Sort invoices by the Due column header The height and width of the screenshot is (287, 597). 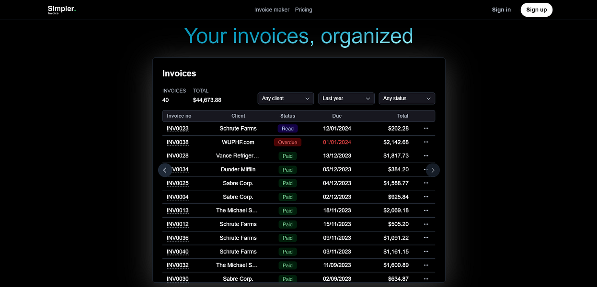coord(337,116)
